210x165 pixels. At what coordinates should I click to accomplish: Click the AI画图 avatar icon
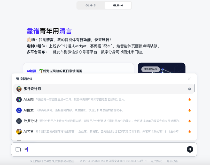[x=19, y=100]
